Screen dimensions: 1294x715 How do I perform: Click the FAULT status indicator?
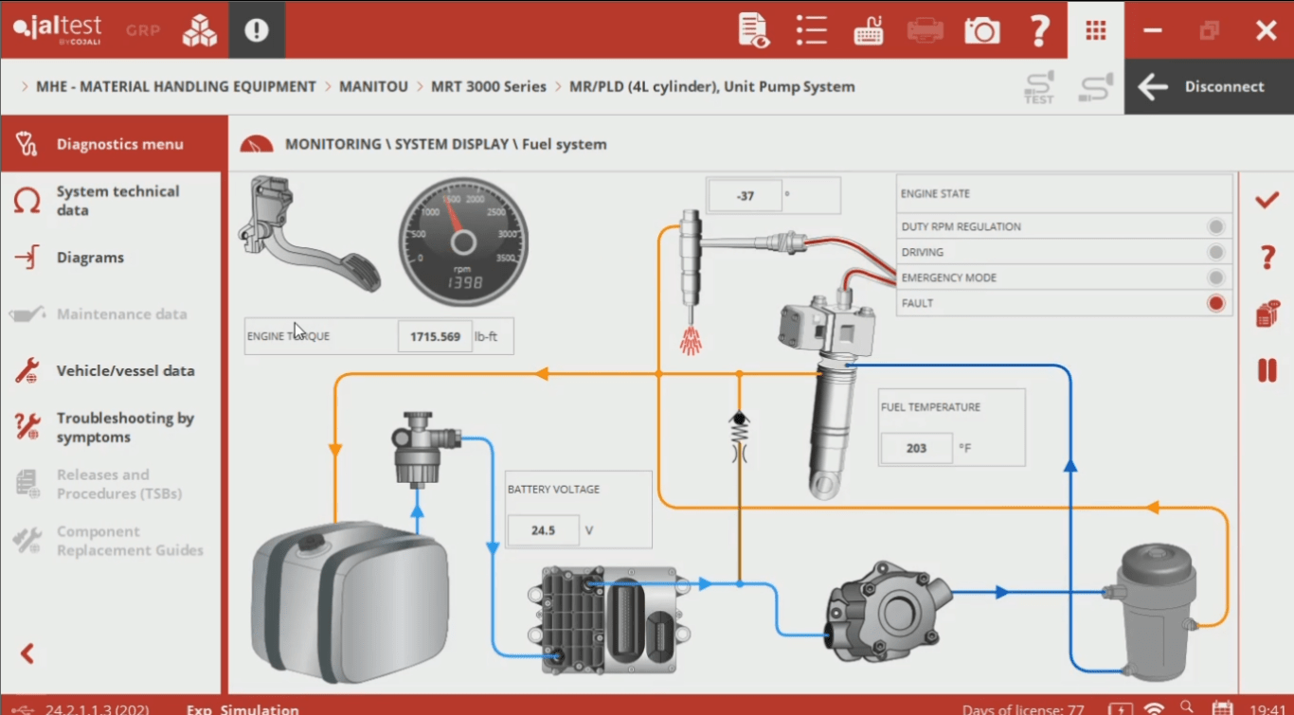coord(1216,303)
